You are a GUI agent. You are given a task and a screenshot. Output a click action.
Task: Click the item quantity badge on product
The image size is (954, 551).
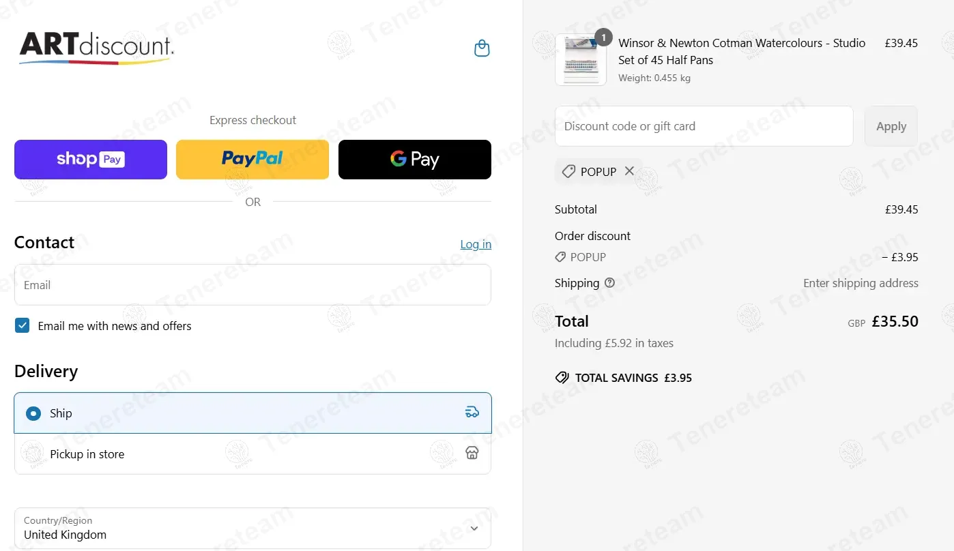[x=603, y=37]
